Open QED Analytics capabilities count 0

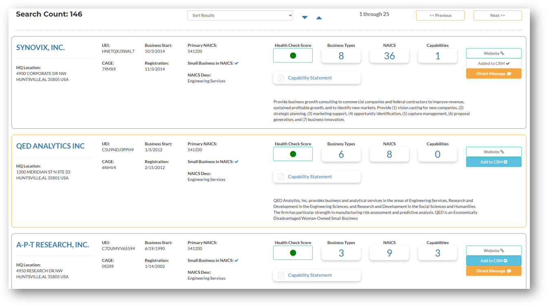[x=437, y=154]
